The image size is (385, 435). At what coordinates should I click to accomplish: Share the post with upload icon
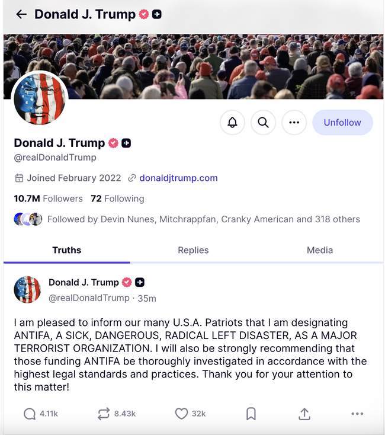click(304, 414)
